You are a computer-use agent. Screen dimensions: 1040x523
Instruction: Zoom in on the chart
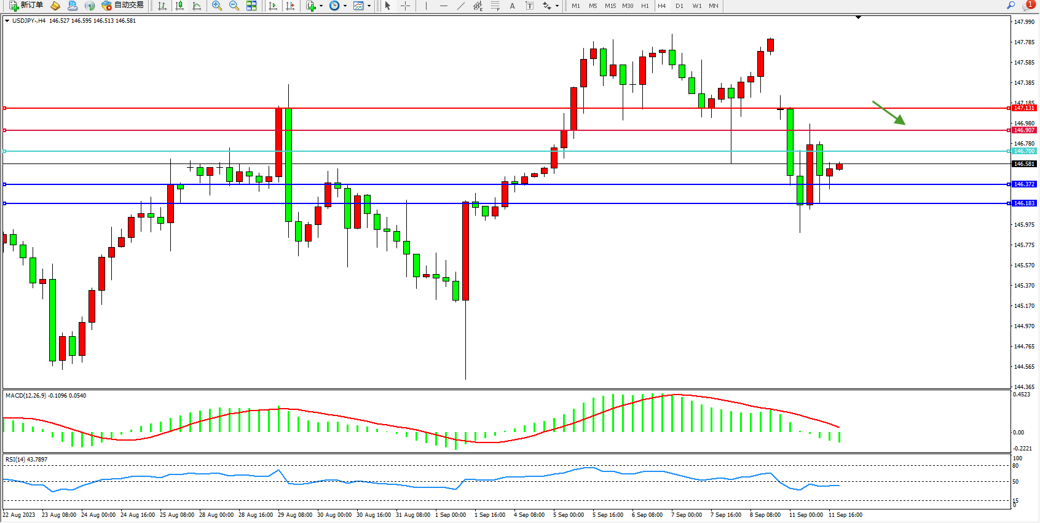[x=216, y=6]
